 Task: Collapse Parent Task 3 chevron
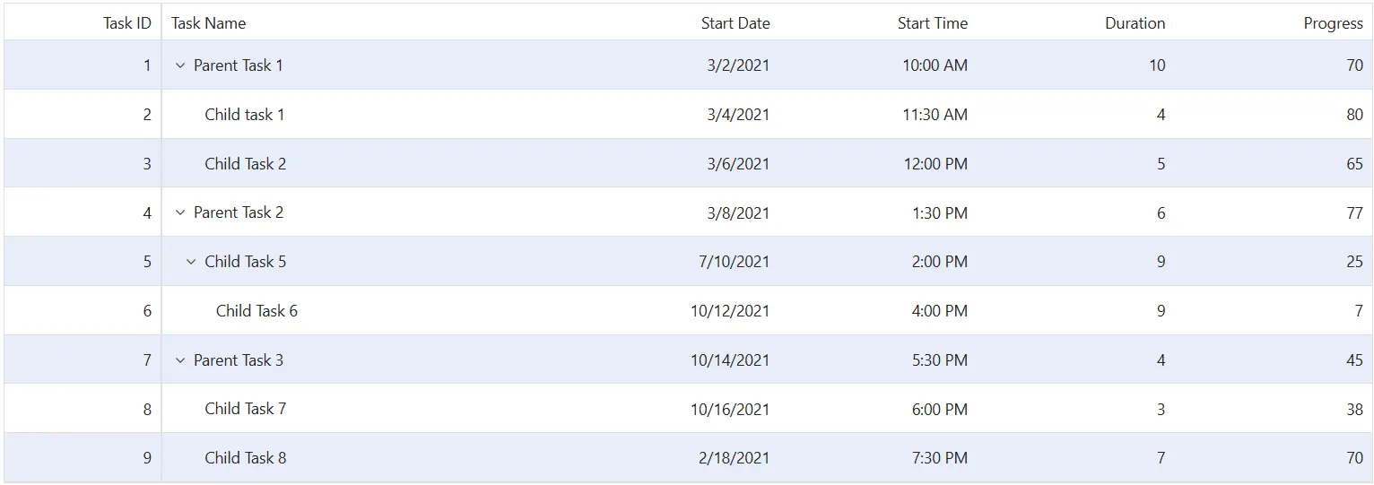[x=179, y=360]
